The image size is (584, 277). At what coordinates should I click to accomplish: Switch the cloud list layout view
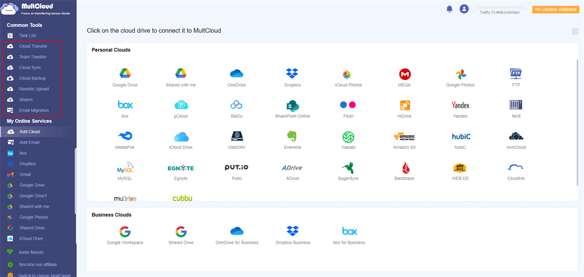tap(575, 32)
